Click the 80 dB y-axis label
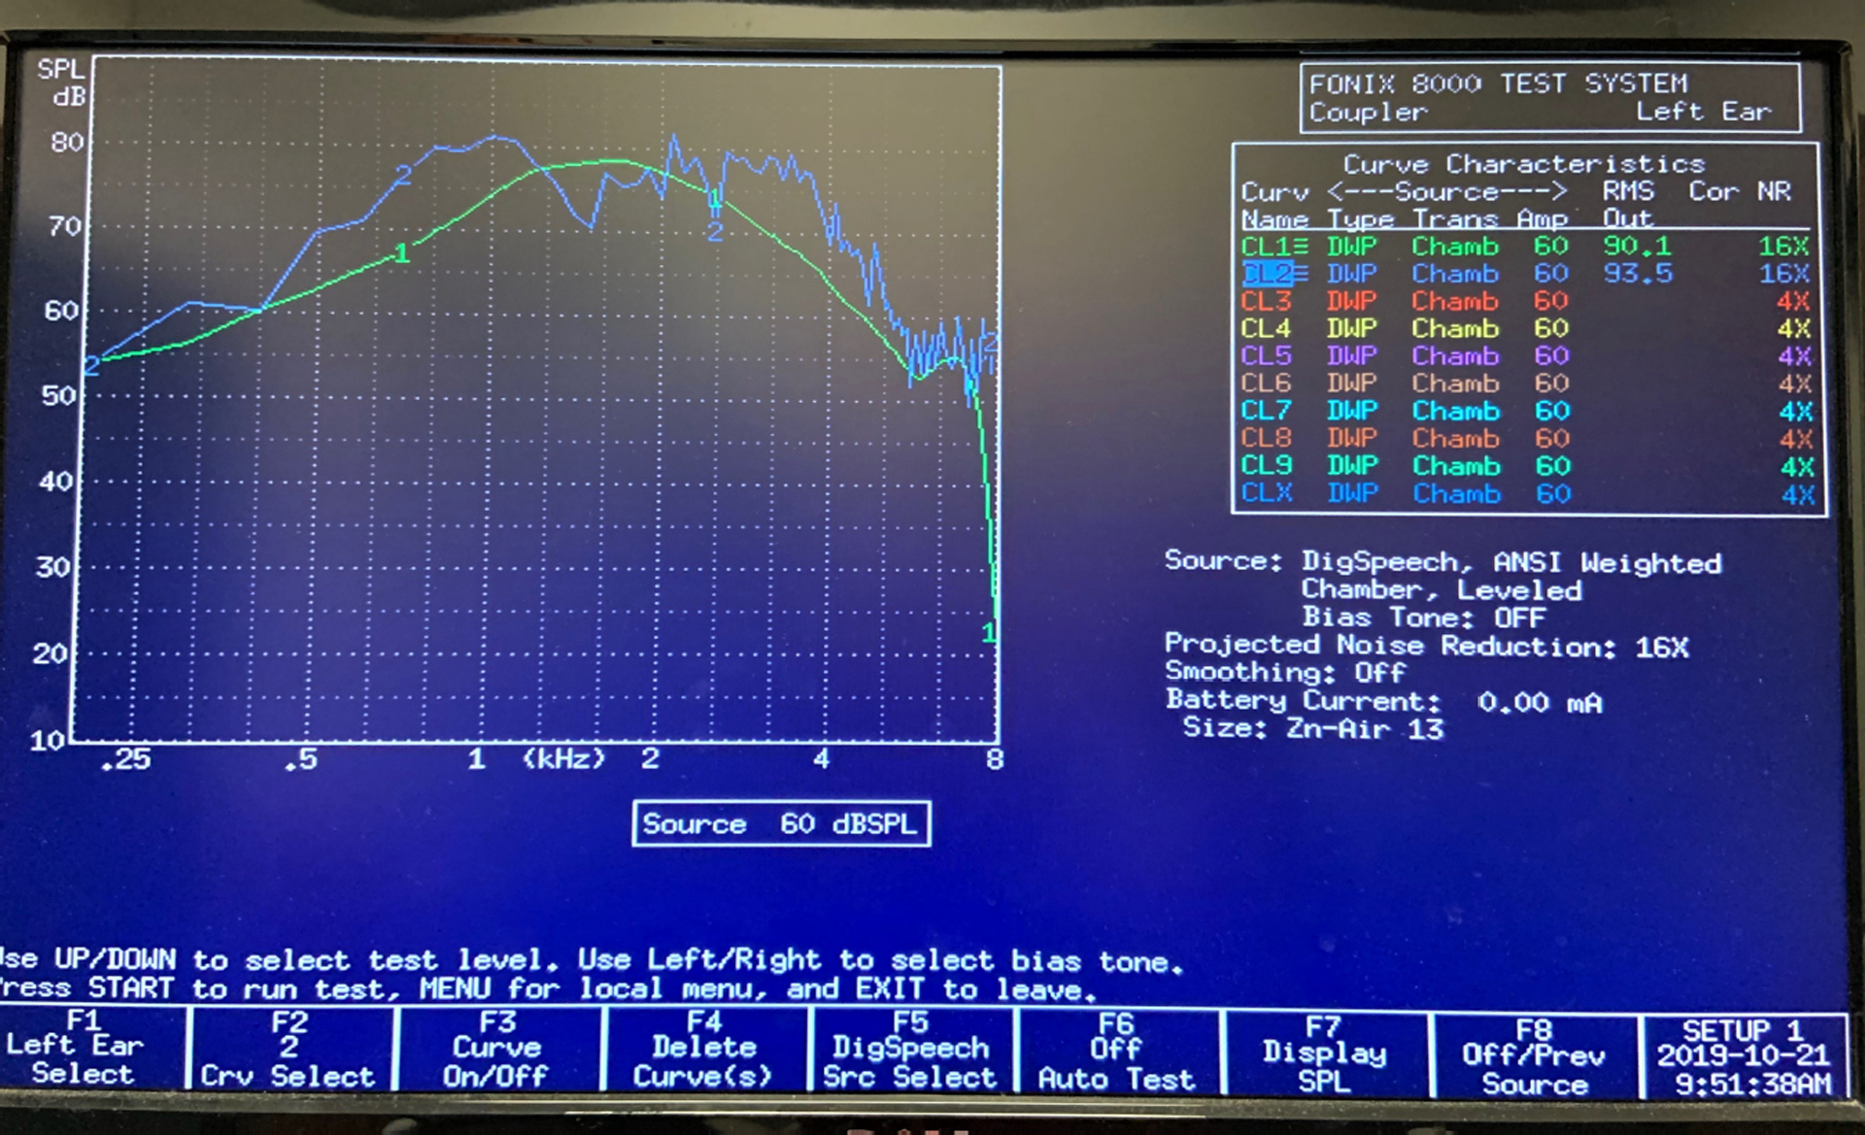 [67, 143]
